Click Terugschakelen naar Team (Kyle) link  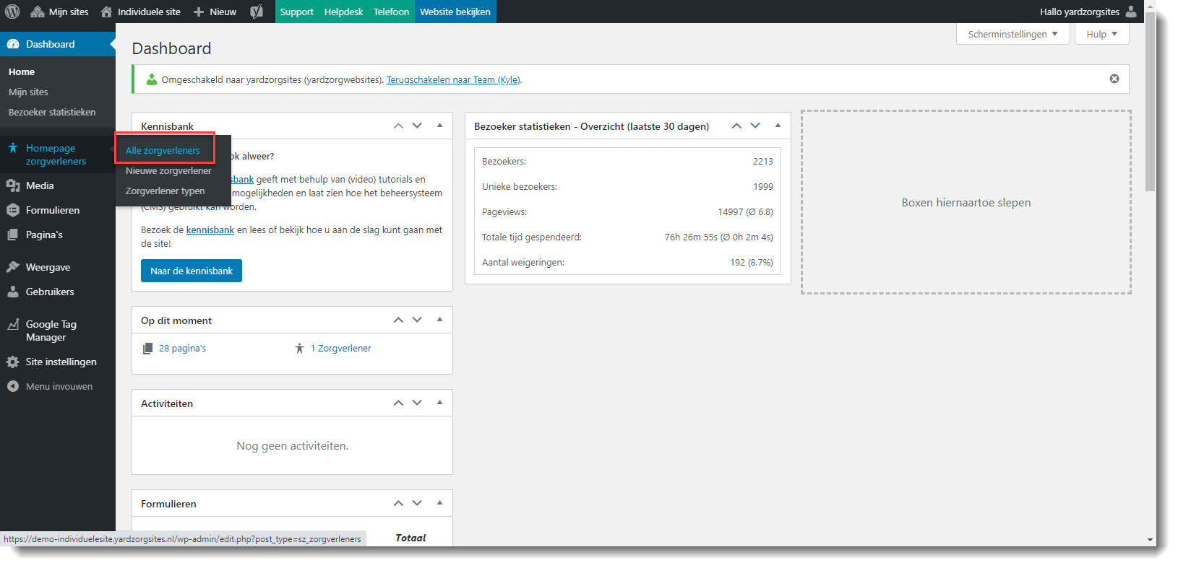click(453, 79)
